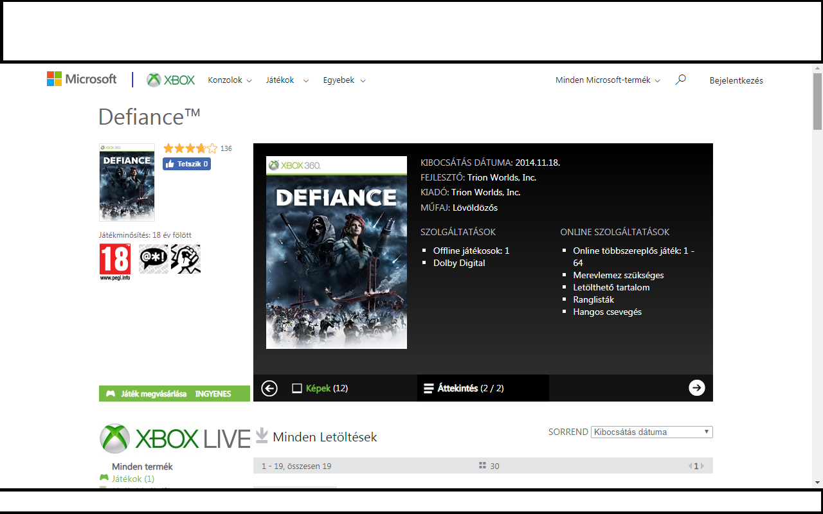This screenshot has height=514, width=823.
Task: Click the Defiance™ page title
Action: click(149, 116)
